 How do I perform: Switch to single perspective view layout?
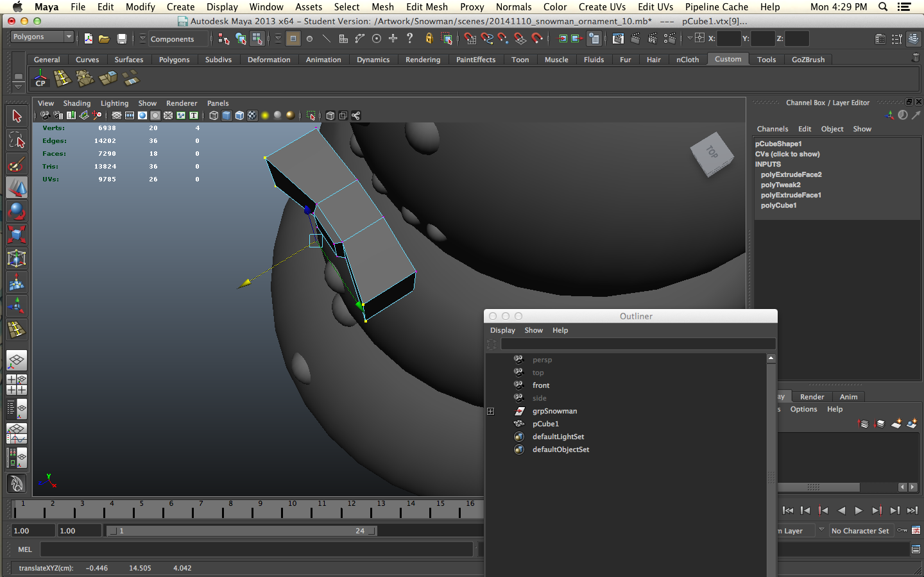point(17,360)
